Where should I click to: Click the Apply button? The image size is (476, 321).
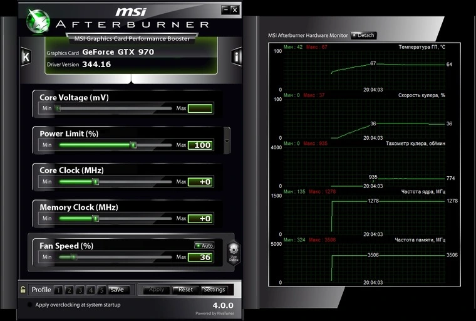pos(157,290)
